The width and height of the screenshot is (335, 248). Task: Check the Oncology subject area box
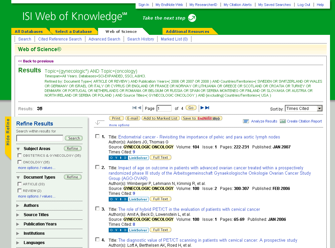[x=20, y=162]
